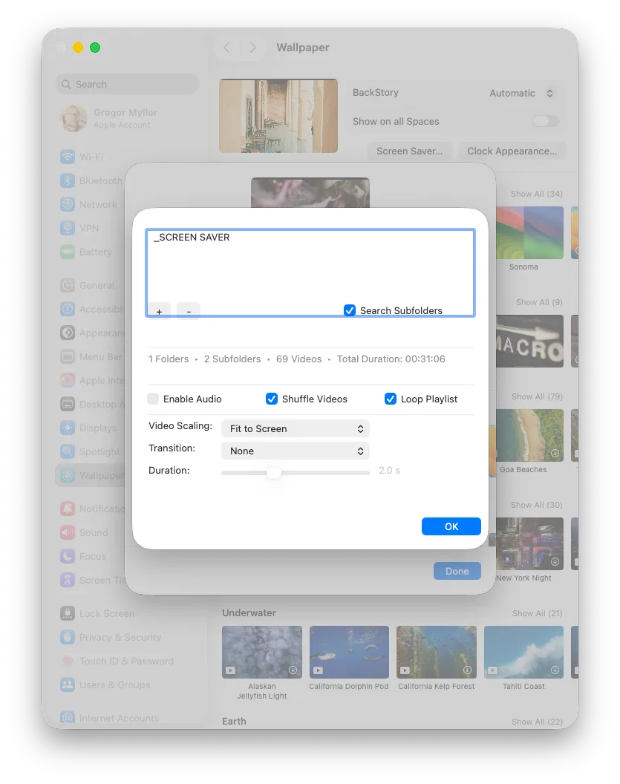Select the Alaskan Jellyfish Light thumbnail
The image size is (620, 784).
[262, 652]
